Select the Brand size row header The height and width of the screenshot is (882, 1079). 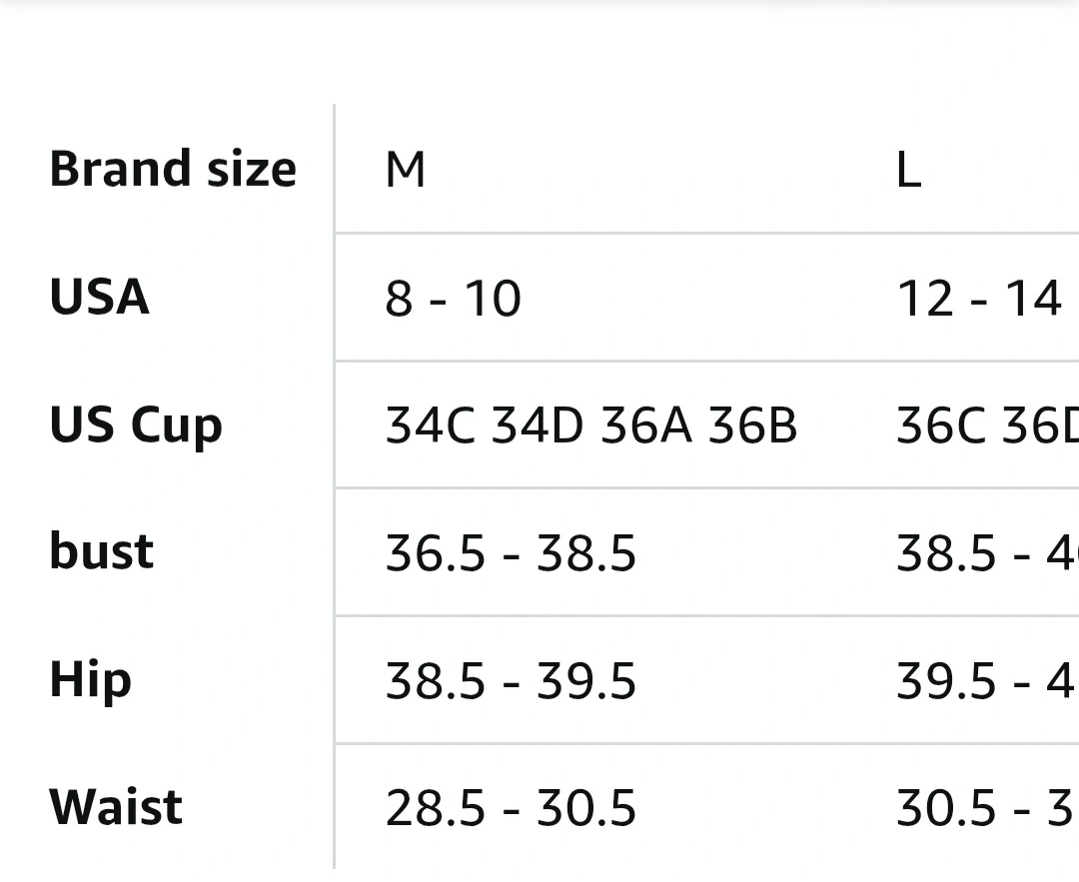click(x=173, y=169)
